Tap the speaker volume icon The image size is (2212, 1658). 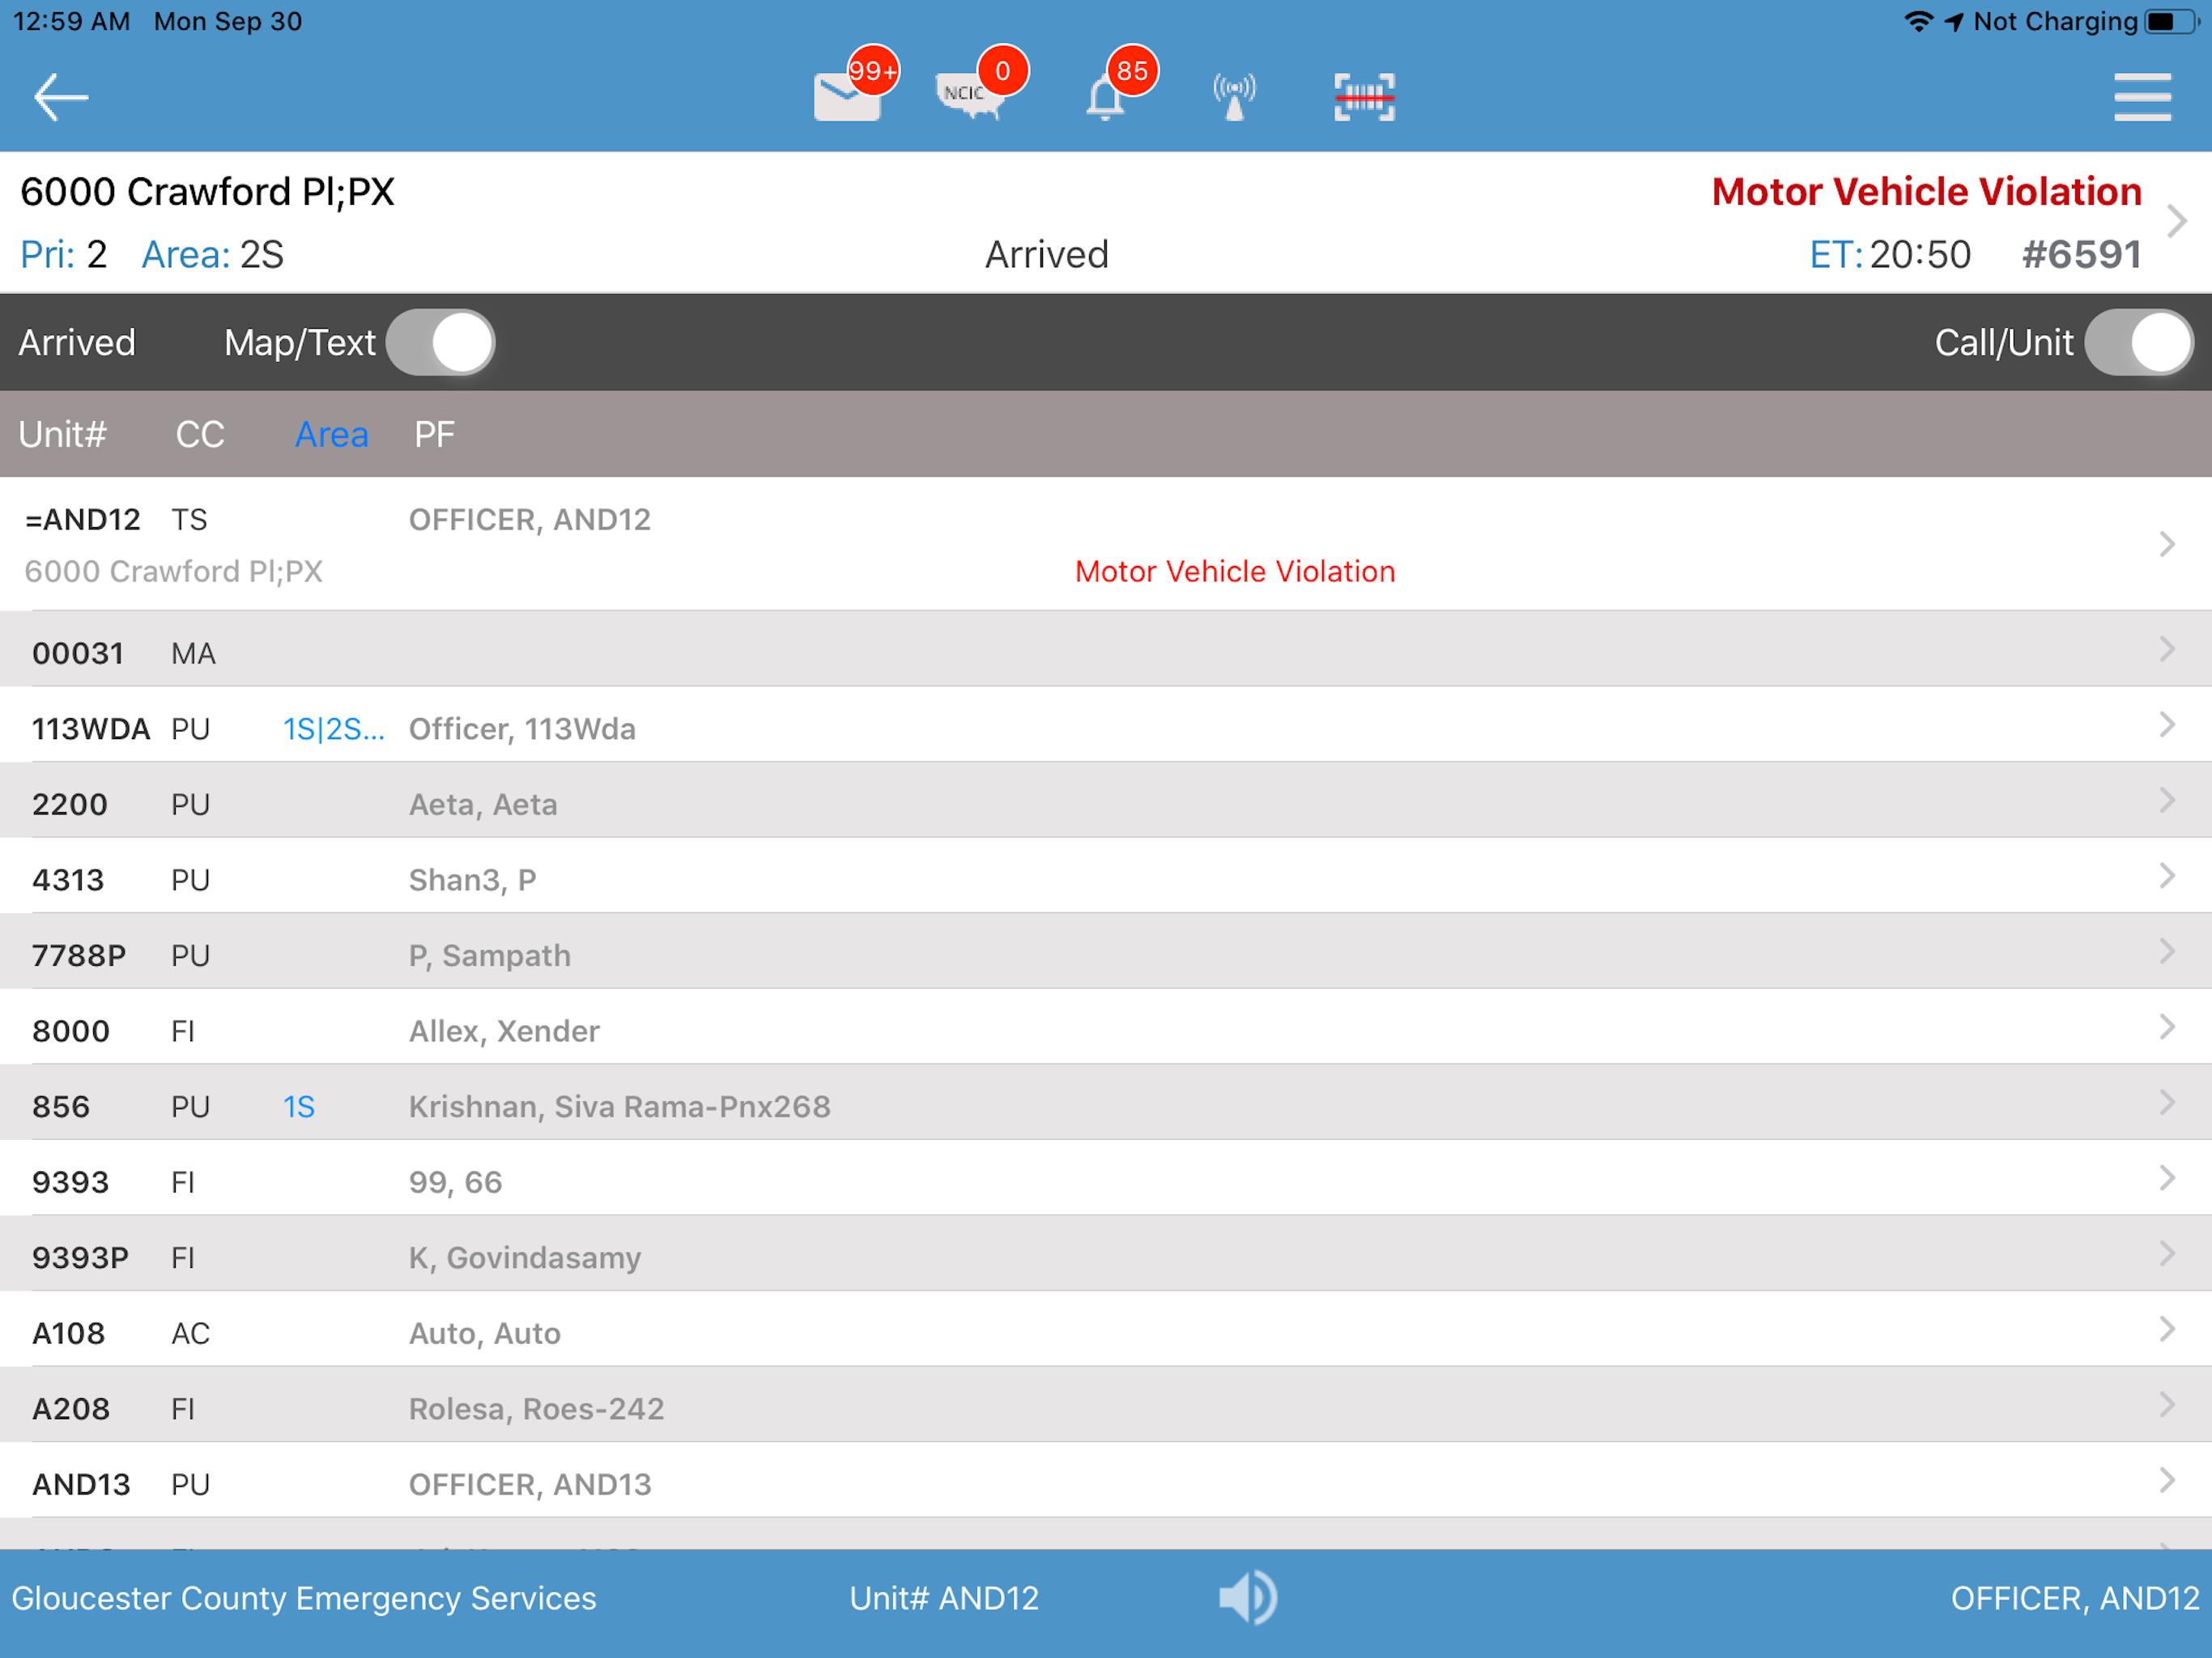point(1247,1597)
